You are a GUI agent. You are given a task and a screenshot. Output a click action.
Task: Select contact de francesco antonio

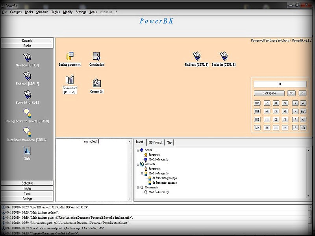(165, 183)
